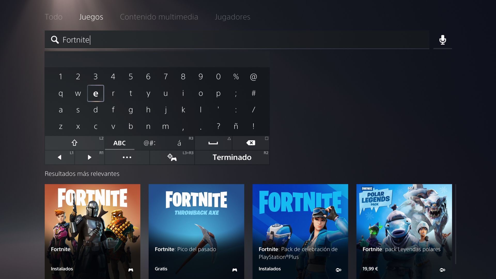This screenshot has width=496, height=279.
Task: Click the add-on icon on PlayStation Plus pack card
Action: [x=338, y=270]
